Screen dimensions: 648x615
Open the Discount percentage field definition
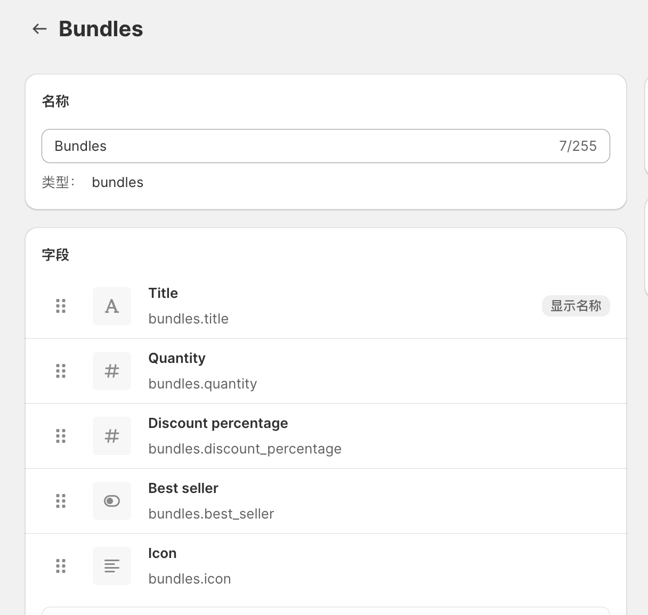pyautogui.click(x=218, y=423)
